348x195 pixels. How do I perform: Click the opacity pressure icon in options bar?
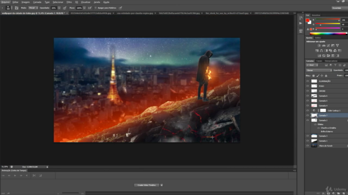(x=65, y=8)
